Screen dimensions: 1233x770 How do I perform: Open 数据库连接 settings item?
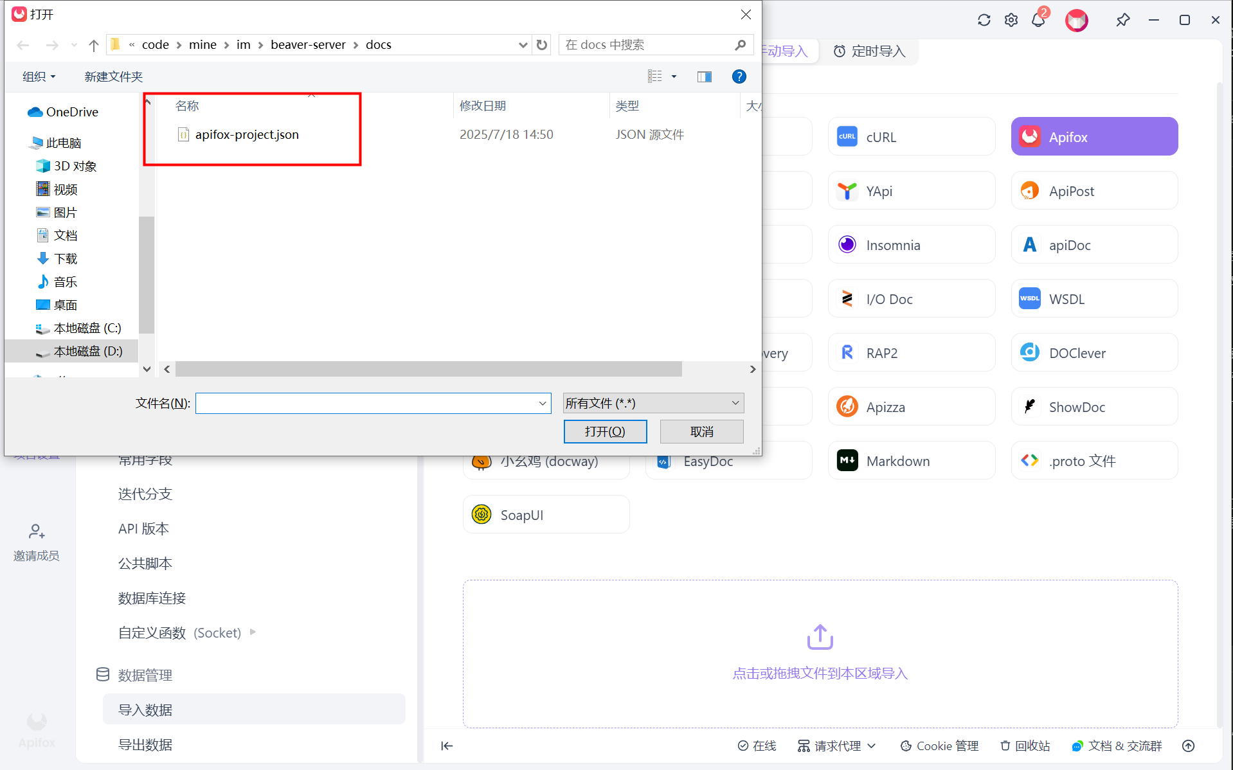(152, 598)
